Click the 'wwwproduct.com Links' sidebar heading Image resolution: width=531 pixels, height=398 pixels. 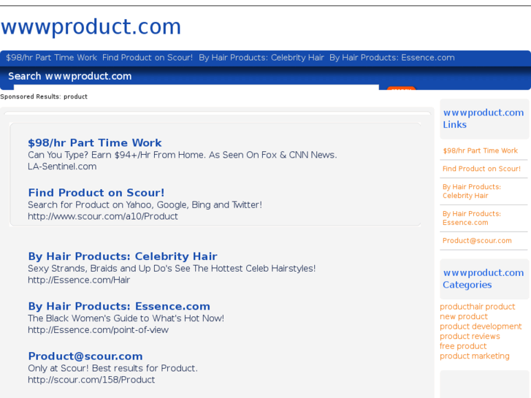click(x=484, y=118)
